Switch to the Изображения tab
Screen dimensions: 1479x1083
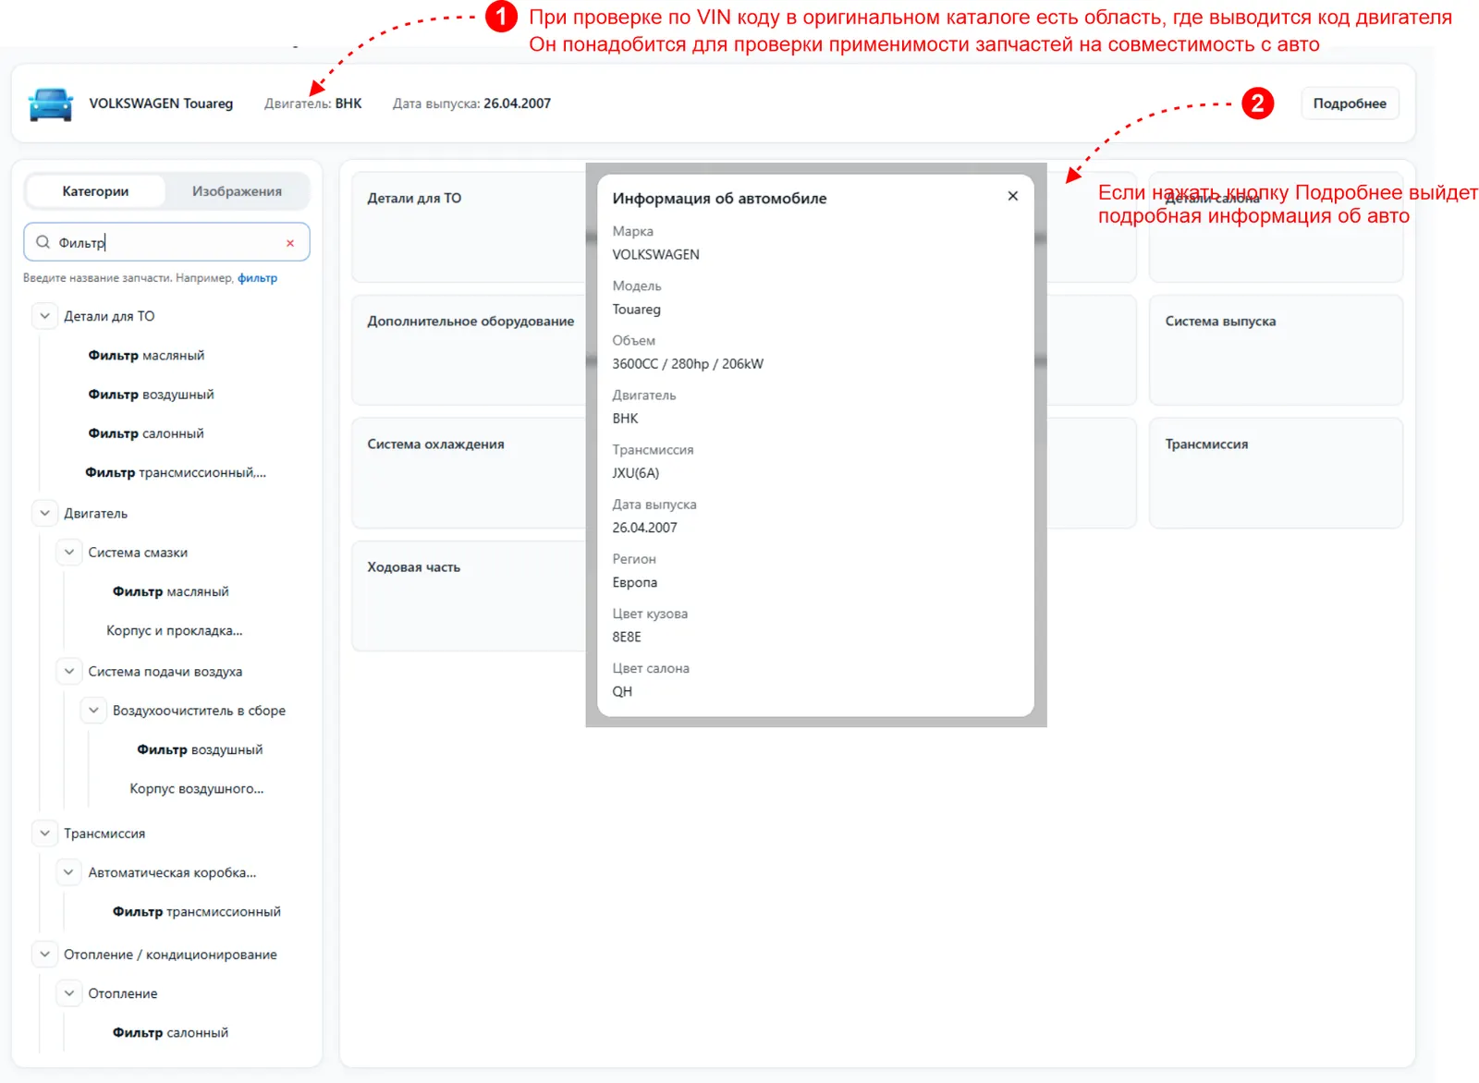click(x=237, y=191)
